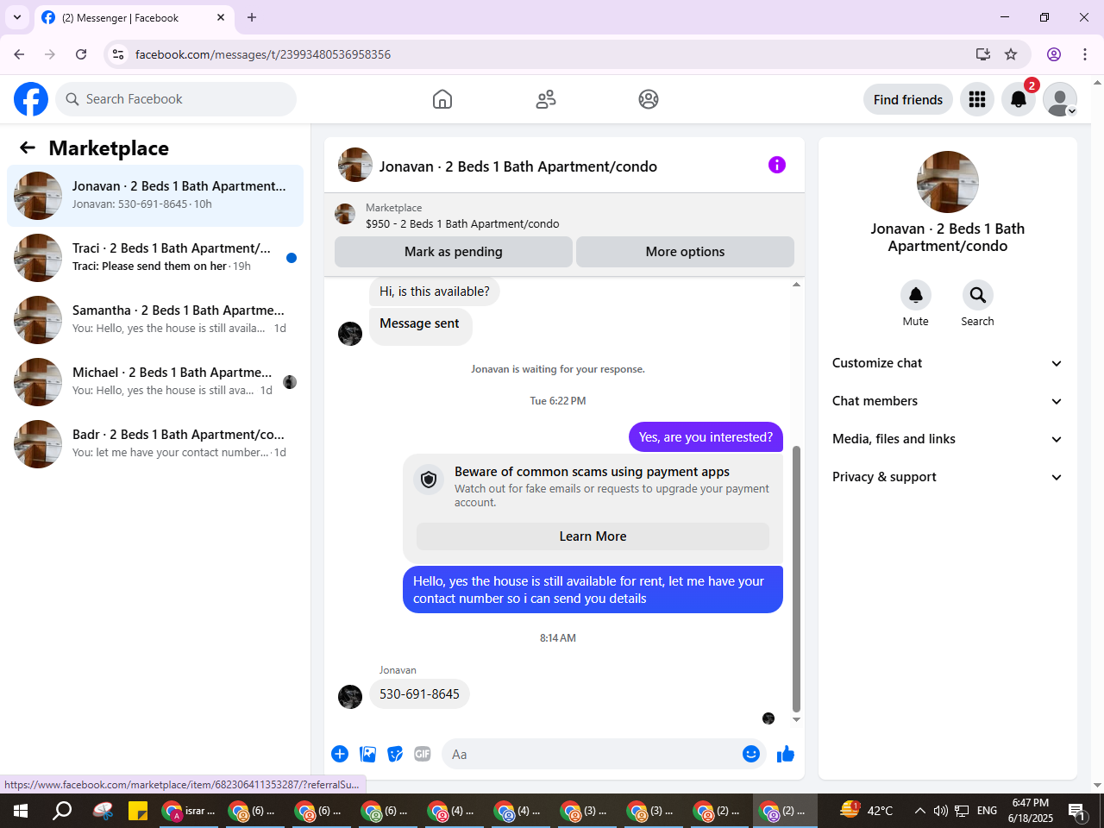Open Traci conversation in Marketplace list
Viewport: 1104px width, 828px height.
coord(155,258)
